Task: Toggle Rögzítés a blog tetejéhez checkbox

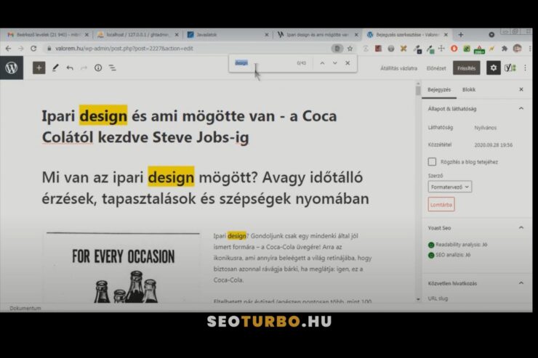Action: pyautogui.click(x=432, y=162)
